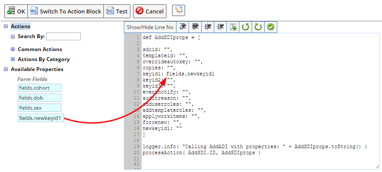Pick the fields.newkeyid1 form field

click(41, 118)
